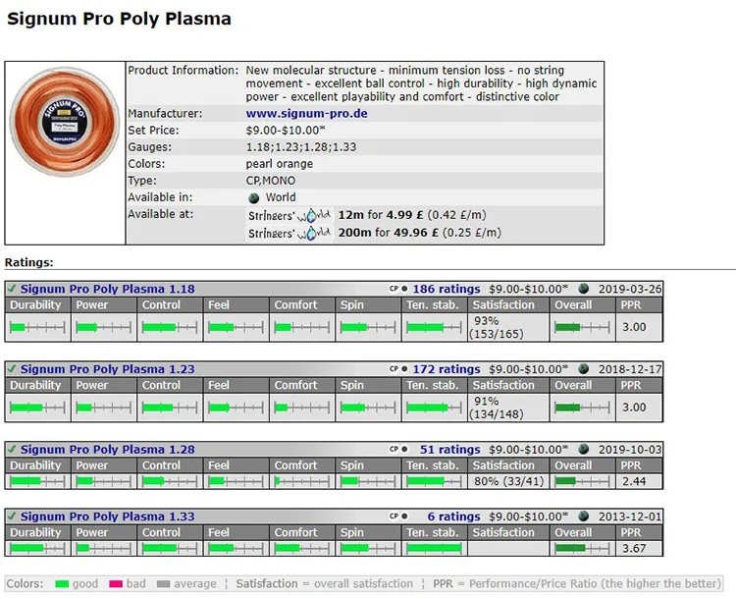Click Ten. stab. bar for Plasma 1.33
The height and width of the screenshot is (599, 736).
[x=434, y=548]
